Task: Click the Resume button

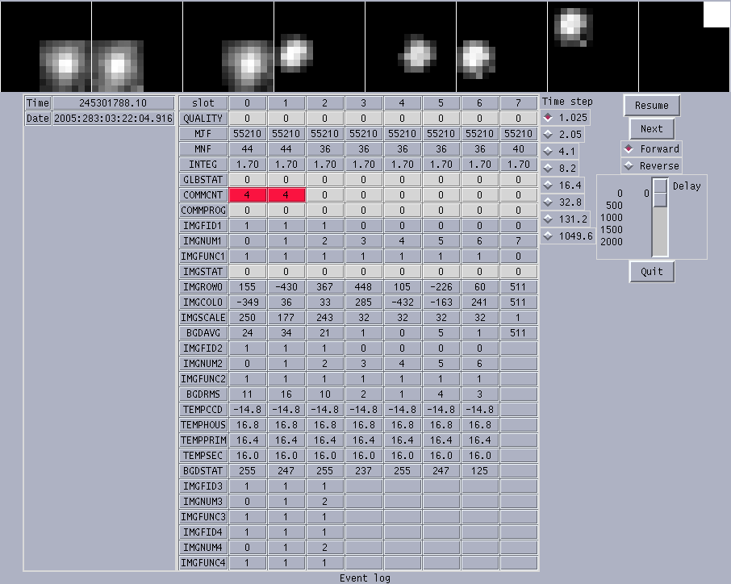Action: 651,106
